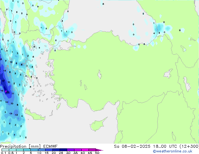This screenshot has height=154, width=199.
Task: Select the '35' legend scale label
Action: click(x=76, y=153)
